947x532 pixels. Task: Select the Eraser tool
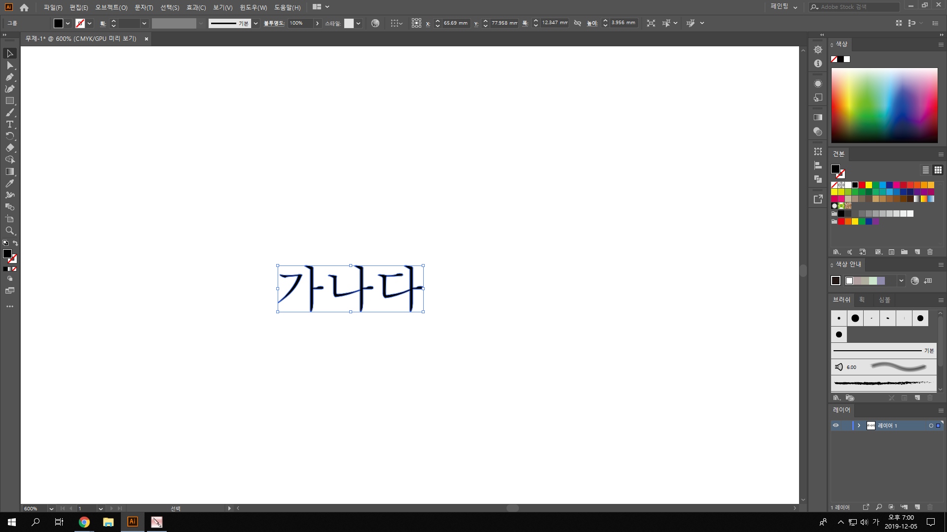pos(9,148)
